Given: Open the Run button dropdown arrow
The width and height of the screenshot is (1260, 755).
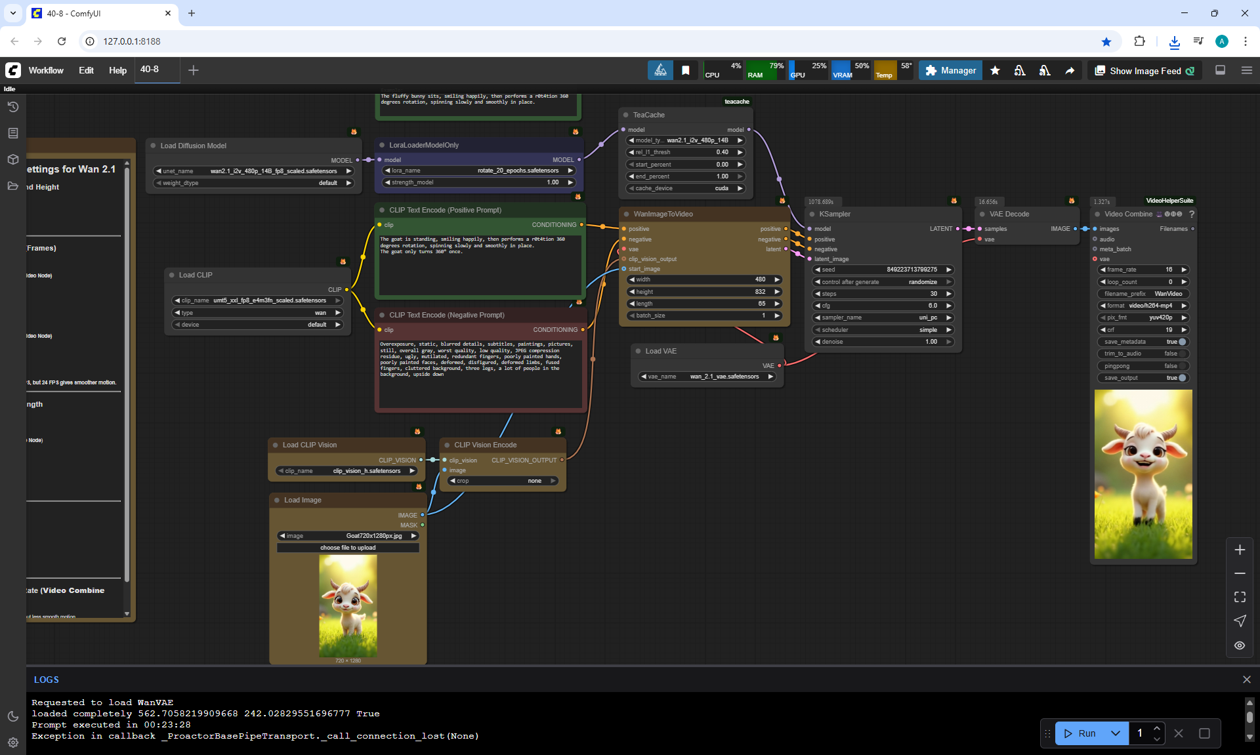Looking at the screenshot, I should [1115, 733].
